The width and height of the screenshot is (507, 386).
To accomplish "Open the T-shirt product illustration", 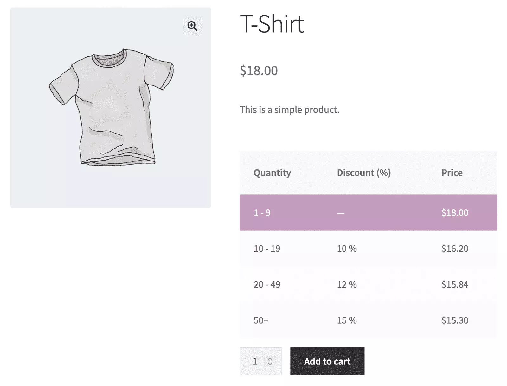I will click(x=111, y=107).
